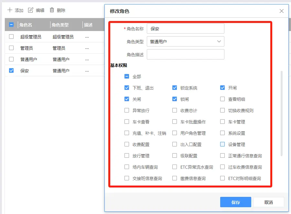Click the 角色描述 input field

[185, 54]
